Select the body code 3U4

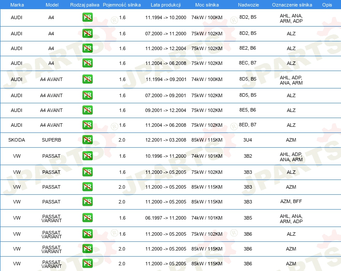coord(248,140)
